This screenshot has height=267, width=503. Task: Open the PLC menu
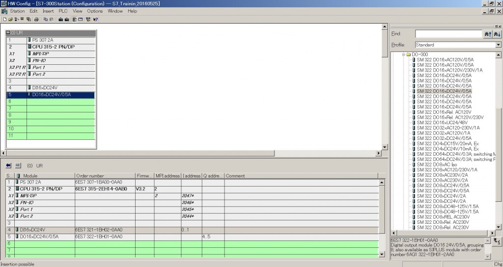[63, 11]
